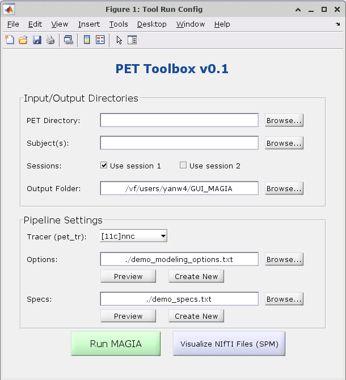
Task: Open the Tools menu
Action: pos(119,24)
